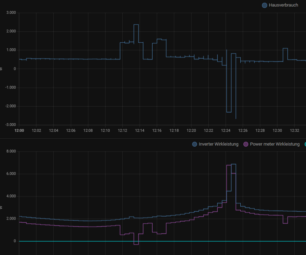Click the 3.000 label on the upper Y-axis

(x=11, y=13)
